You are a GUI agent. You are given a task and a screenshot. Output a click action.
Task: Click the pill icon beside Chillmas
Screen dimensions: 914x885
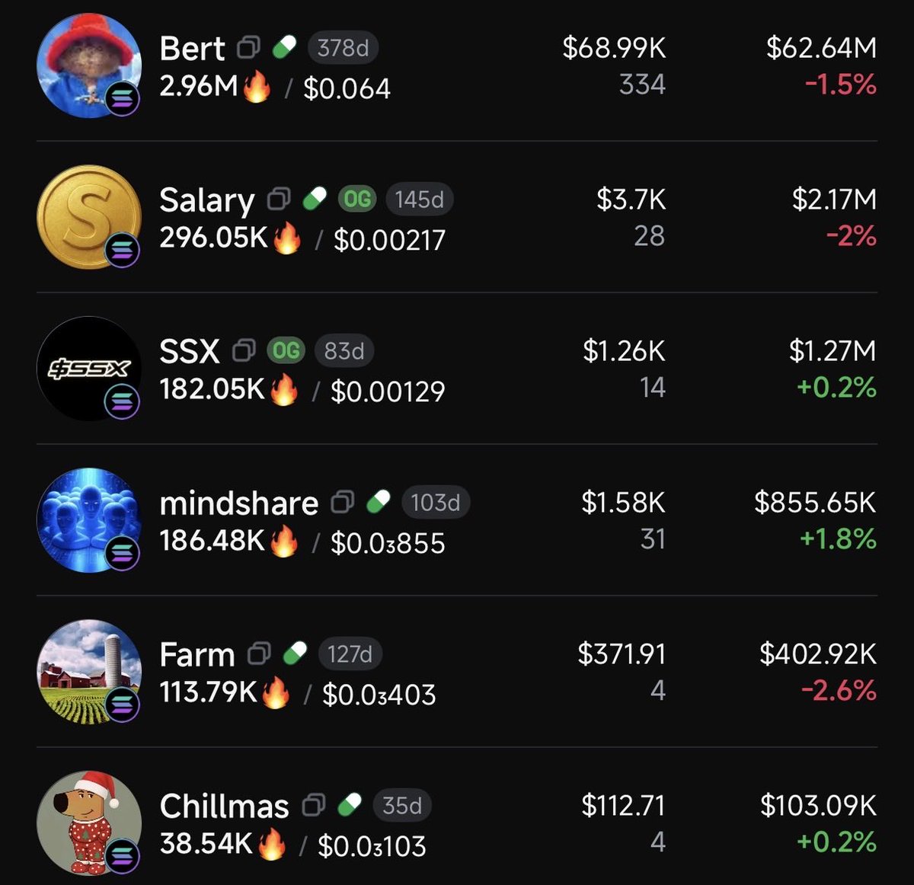[x=349, y=805]
